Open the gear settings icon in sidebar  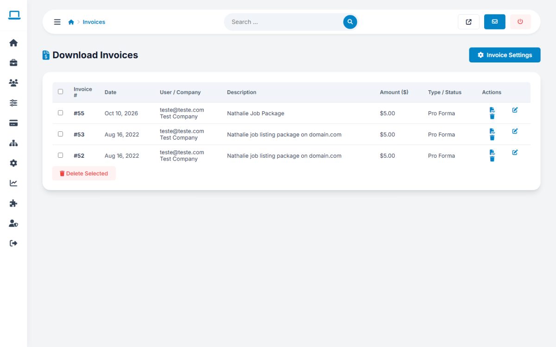[x=13, y=163]
